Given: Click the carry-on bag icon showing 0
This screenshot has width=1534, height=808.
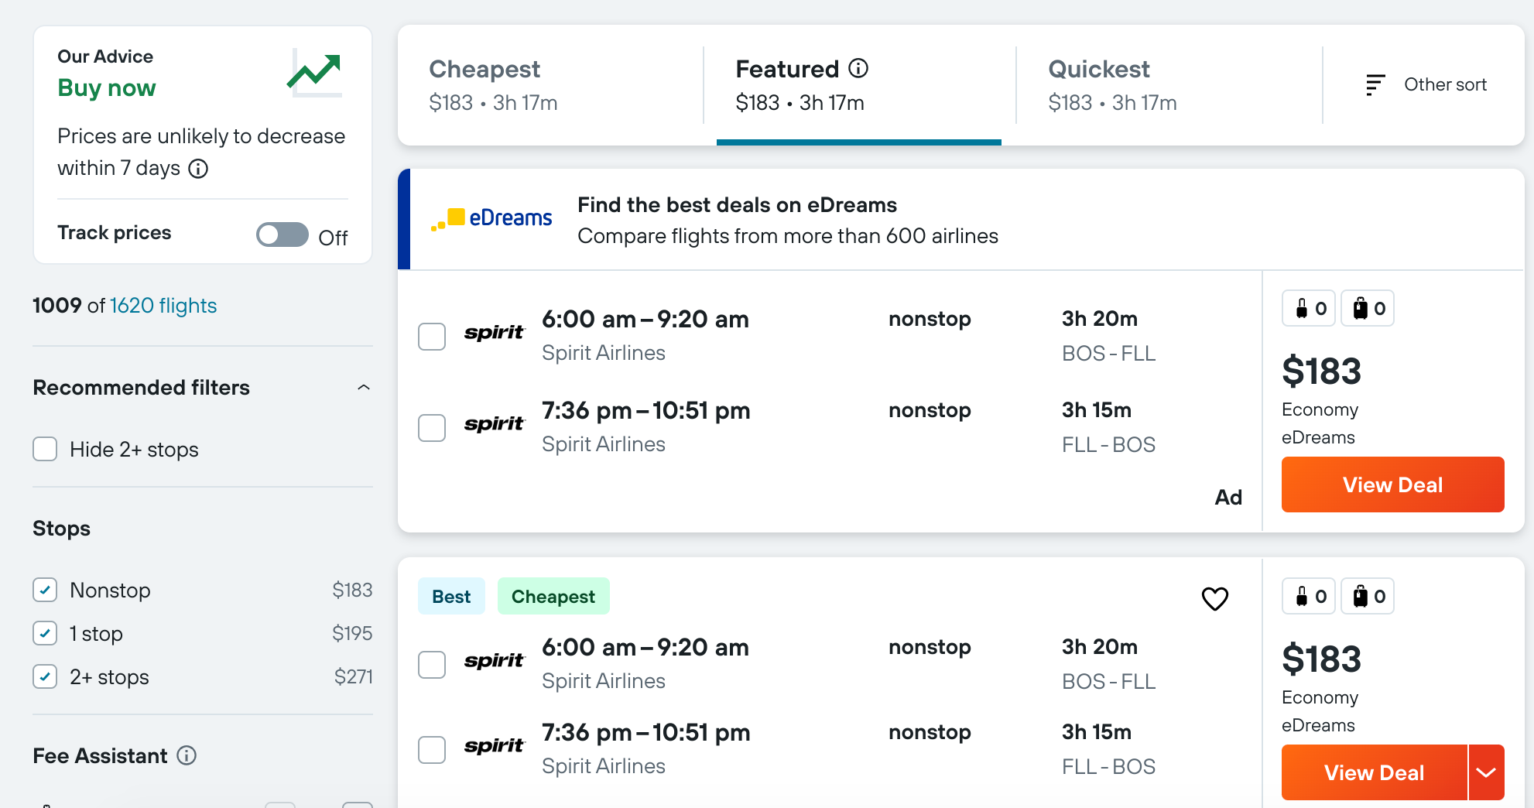Looking at the screenshot, I should point(1308,308).
